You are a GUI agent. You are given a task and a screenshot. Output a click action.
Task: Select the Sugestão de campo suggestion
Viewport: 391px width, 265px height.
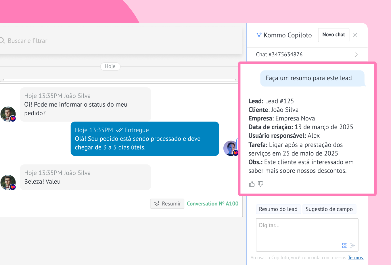point(329,209)
